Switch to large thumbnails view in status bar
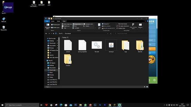 coord(147,87)
